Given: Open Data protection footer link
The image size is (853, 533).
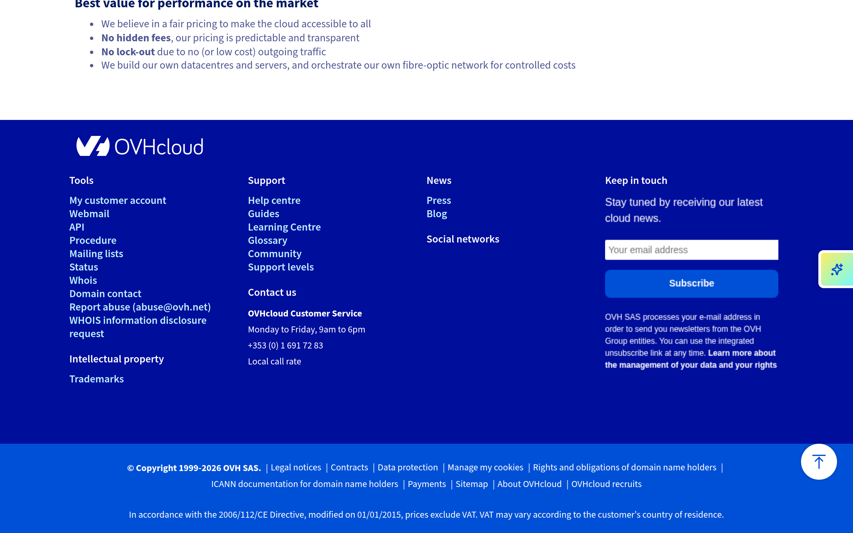Looking at the screenshot, I should [408, 467].
